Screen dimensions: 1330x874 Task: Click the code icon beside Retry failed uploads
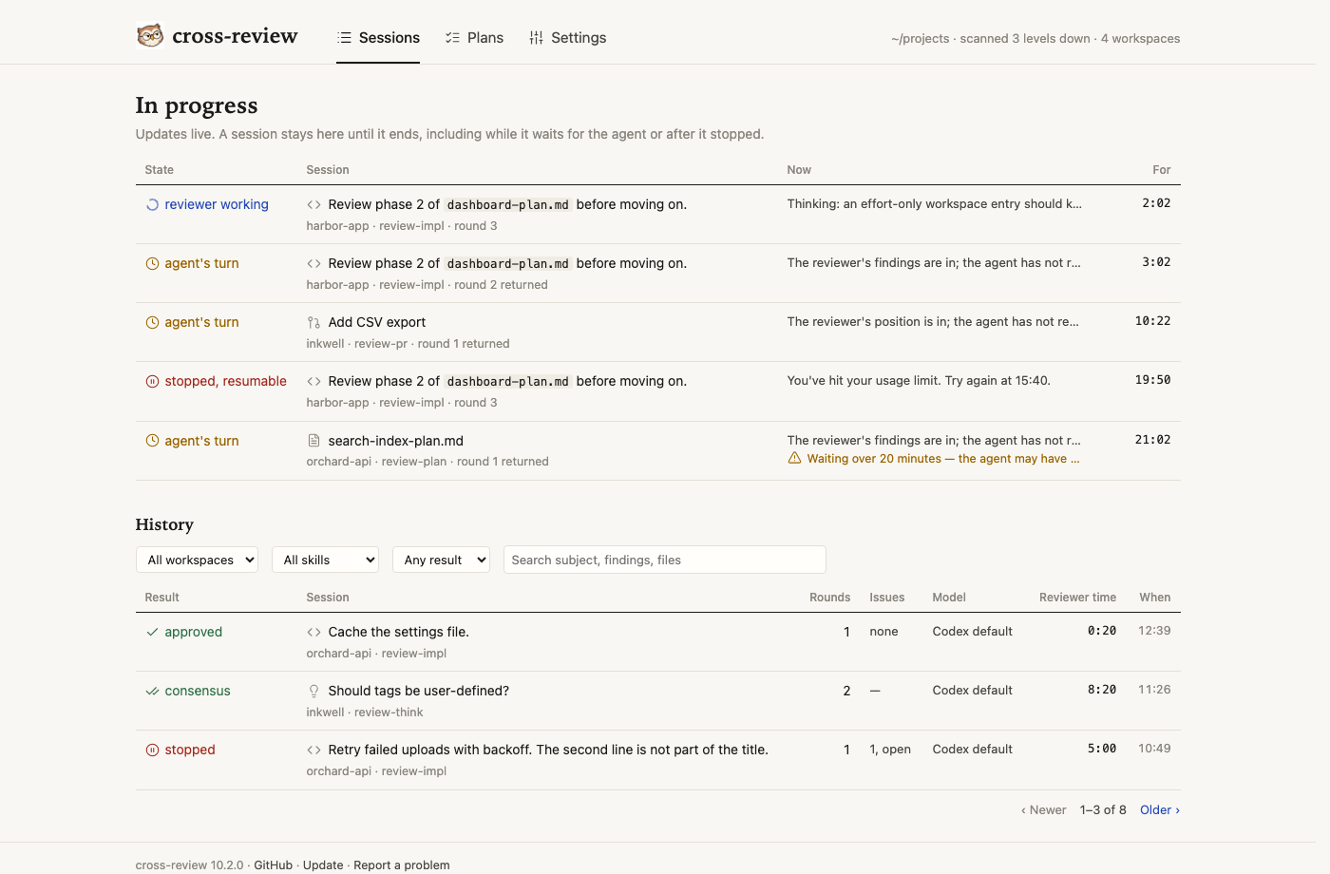pos(313,750)
